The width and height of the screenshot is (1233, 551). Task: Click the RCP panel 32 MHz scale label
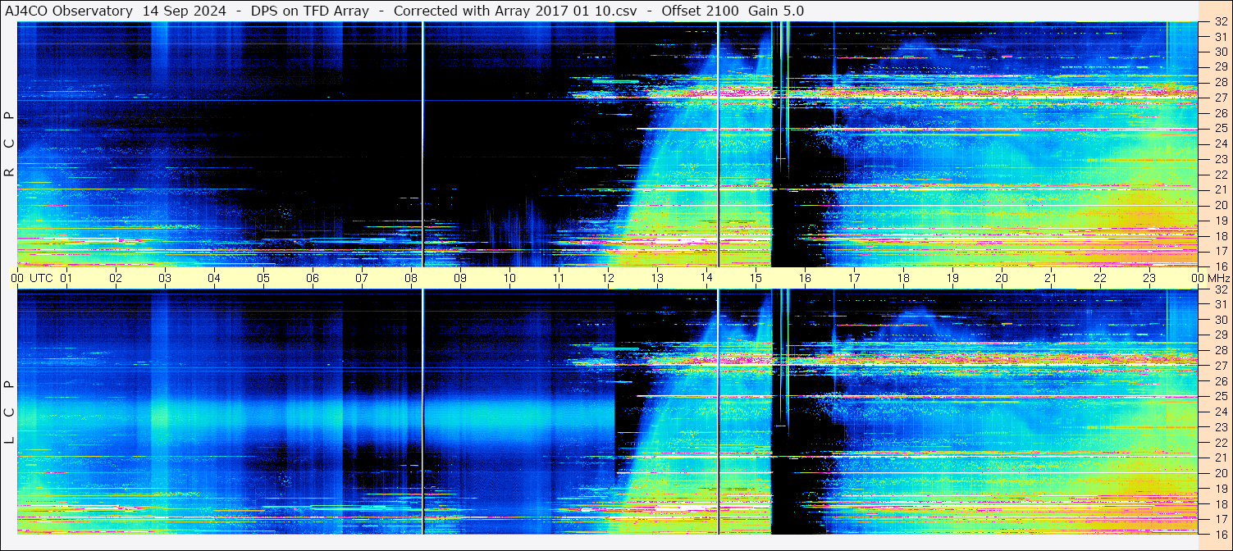[x=1221, y=22]
